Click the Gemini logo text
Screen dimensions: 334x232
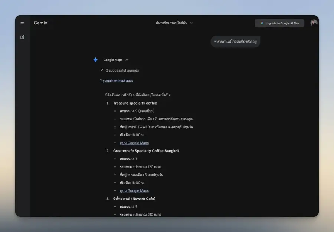[x=41, y=23]
